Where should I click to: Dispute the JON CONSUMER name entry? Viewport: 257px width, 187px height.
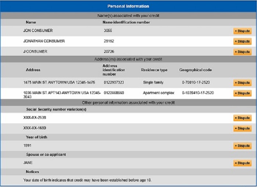coord(242,31)
